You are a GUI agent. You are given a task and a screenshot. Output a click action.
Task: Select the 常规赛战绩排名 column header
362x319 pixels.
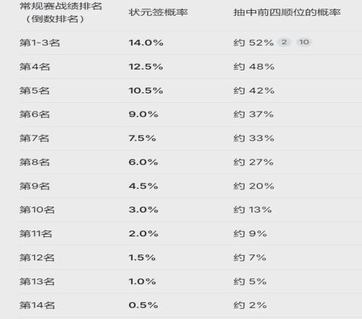point(61,12)
